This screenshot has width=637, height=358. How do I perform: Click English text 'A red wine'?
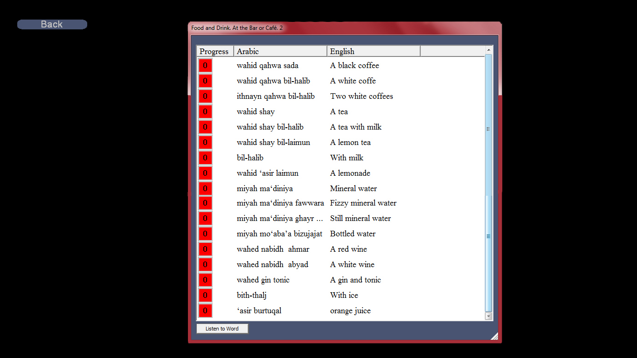pyautogui.click(x=348, y=249)
